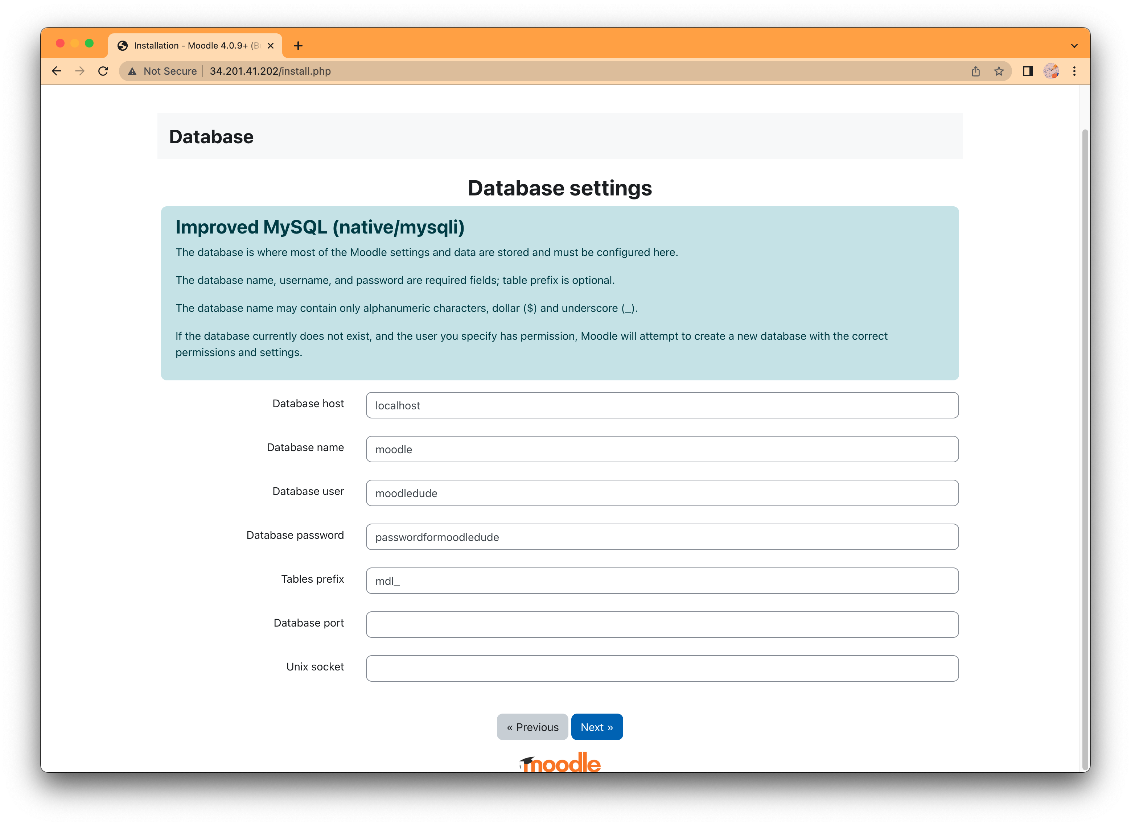Viewport: 1131px width, 826px height.
Task: Click the Database port input field
Action: point(662,623)
